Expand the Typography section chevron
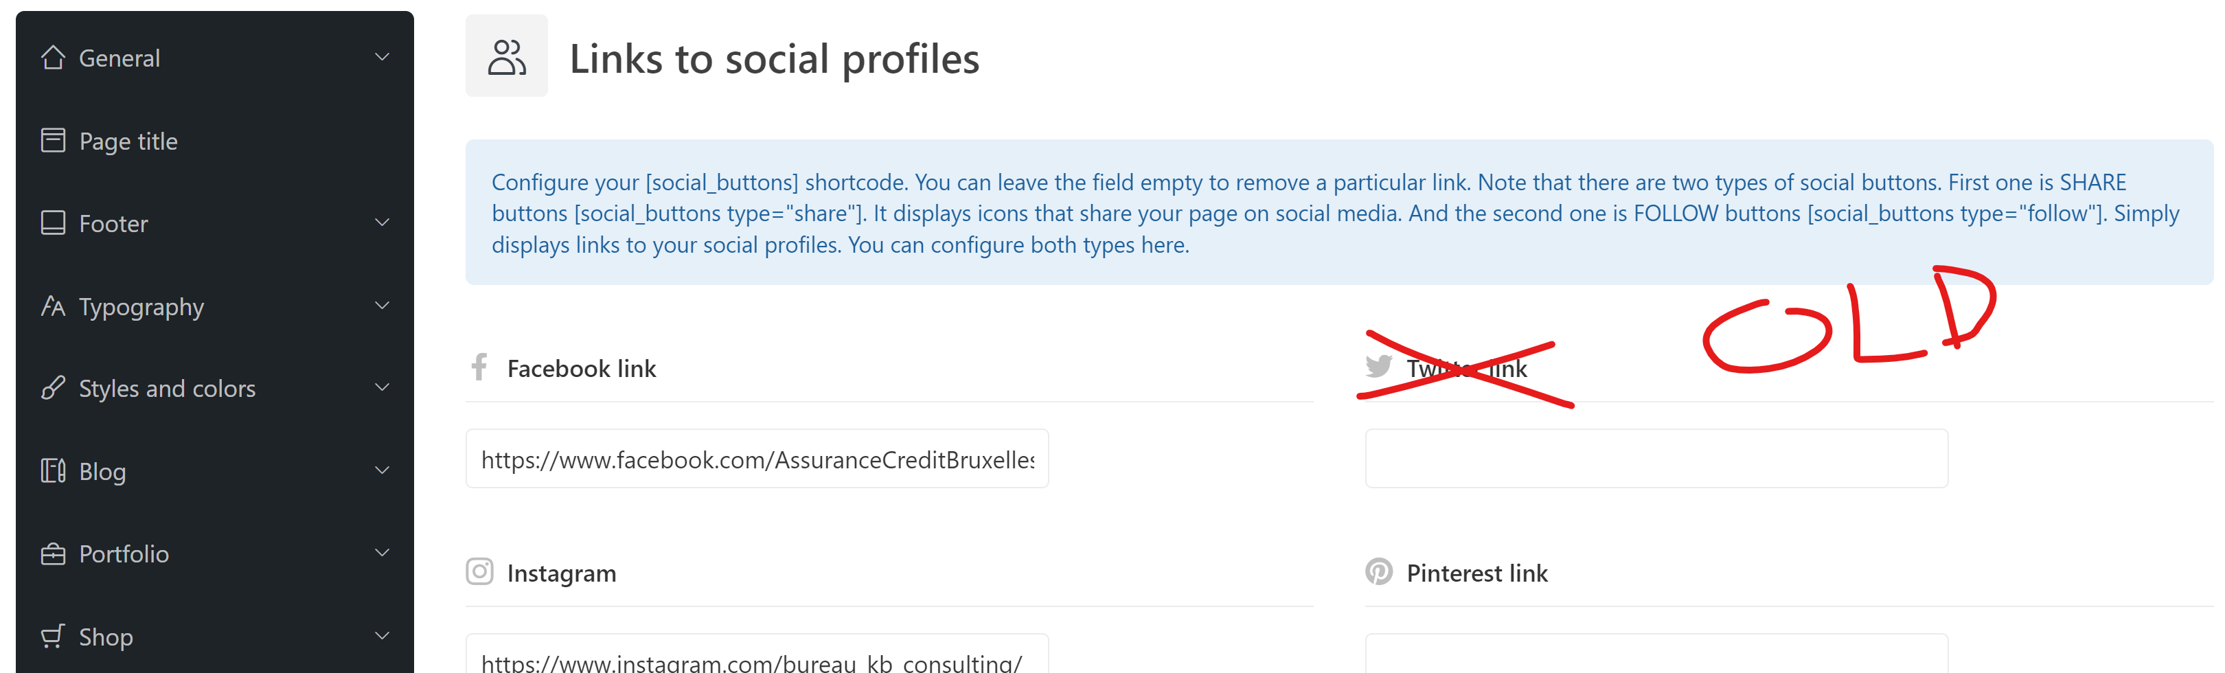This screenshot has width=2225, height=673. click(382, 306)
